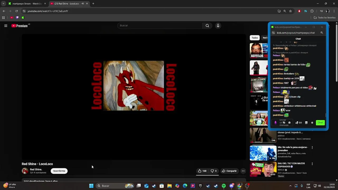Open Chrome media controls icon
Viewport: 338px width, 190px height.
(321, 11)
